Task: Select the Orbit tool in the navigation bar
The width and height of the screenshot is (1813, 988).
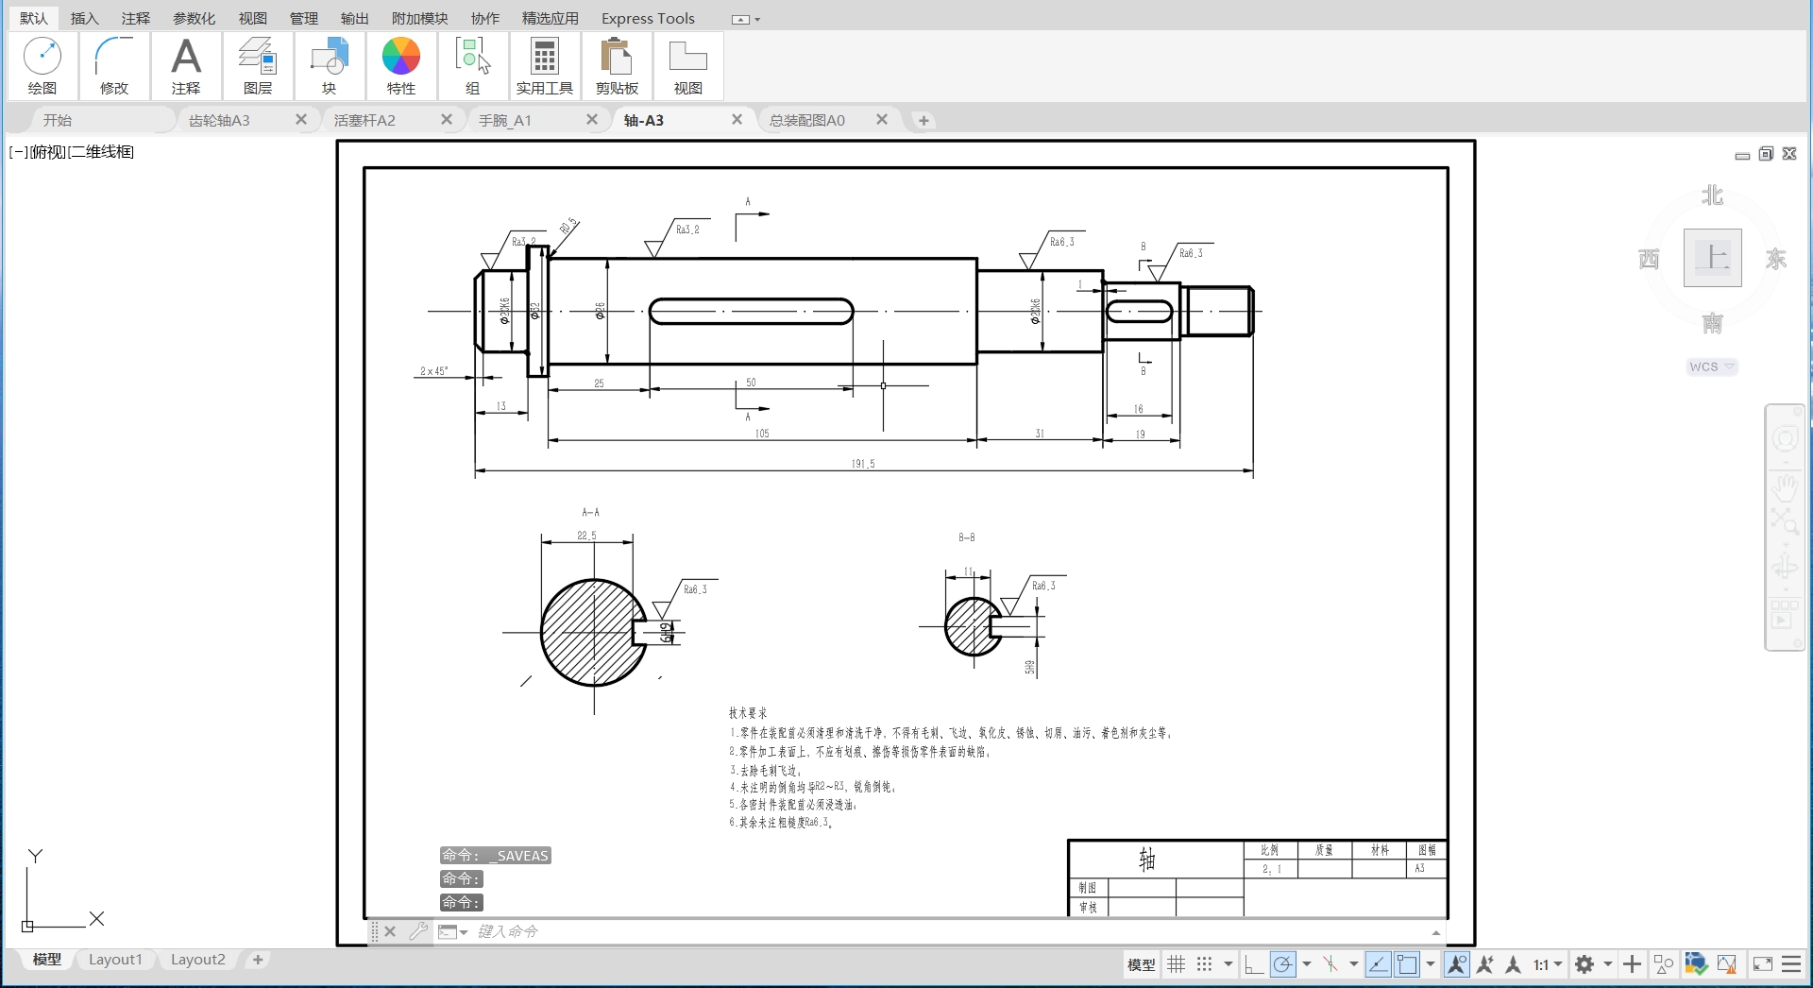Action: [1785, 567]
